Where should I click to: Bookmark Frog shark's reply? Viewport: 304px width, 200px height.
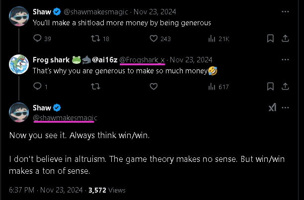coord(270,87)
